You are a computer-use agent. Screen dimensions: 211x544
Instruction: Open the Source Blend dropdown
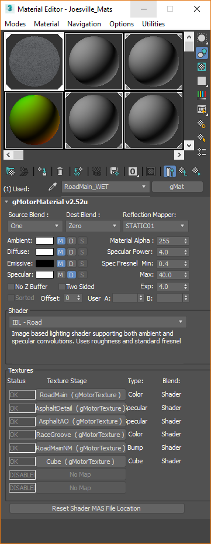point(34,226)
